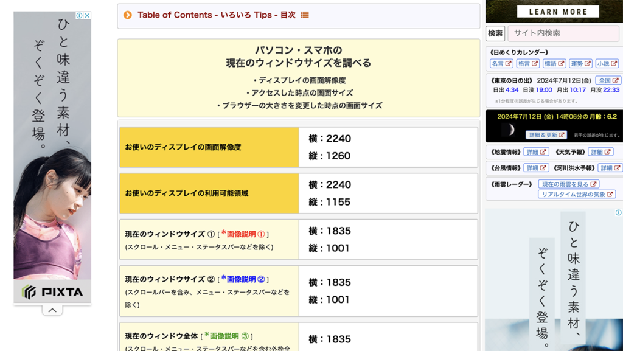Screen dimensions: 623x351
Task: Click the list icon after 目次
Action: [305, 15]
